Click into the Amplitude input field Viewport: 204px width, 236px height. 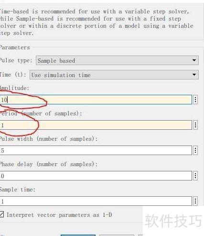click(96, 100)
